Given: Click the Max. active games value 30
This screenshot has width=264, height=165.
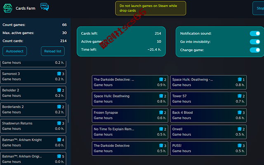Looking at the screenshot, I should (x=64, y=33).
